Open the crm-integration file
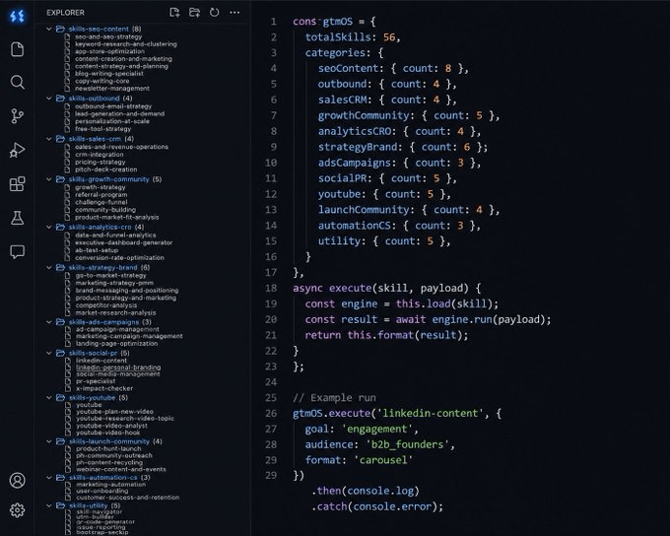 (x=100, y=155)
